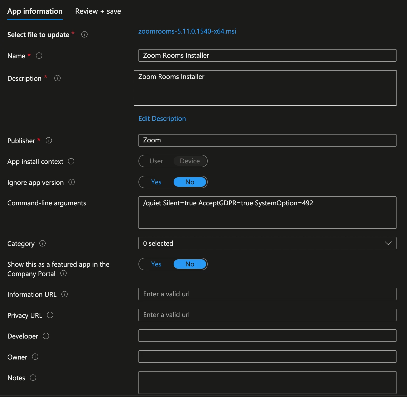Image resolution: width=407 pixels, height=397 pixels.
Task: Select User for App install context
Action: point(156,161)
